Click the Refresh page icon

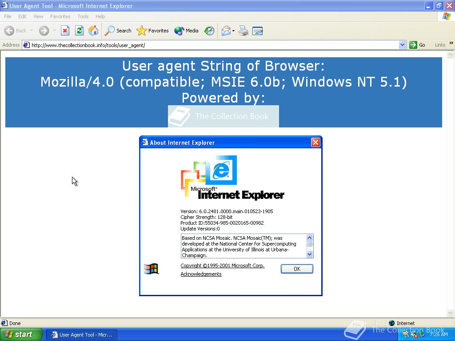79,31
